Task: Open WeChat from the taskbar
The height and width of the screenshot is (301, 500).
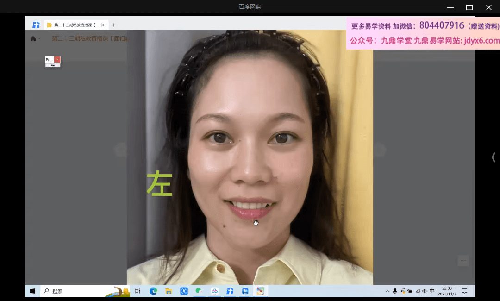Action: [199, 291]
